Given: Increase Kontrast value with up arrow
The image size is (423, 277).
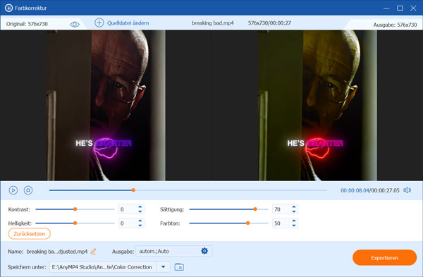Looking at the screenshot, I should [x=140, y=207].
